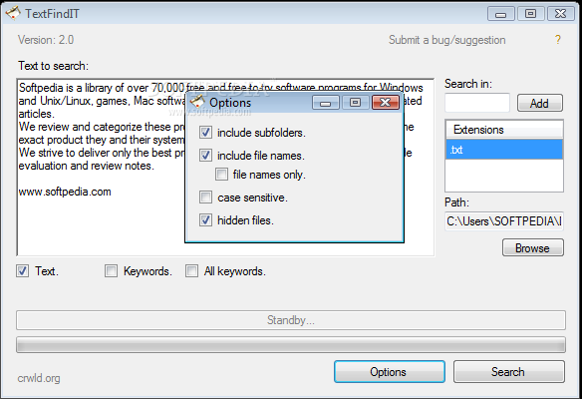Open the Options button at bottom

click(390, 371)
